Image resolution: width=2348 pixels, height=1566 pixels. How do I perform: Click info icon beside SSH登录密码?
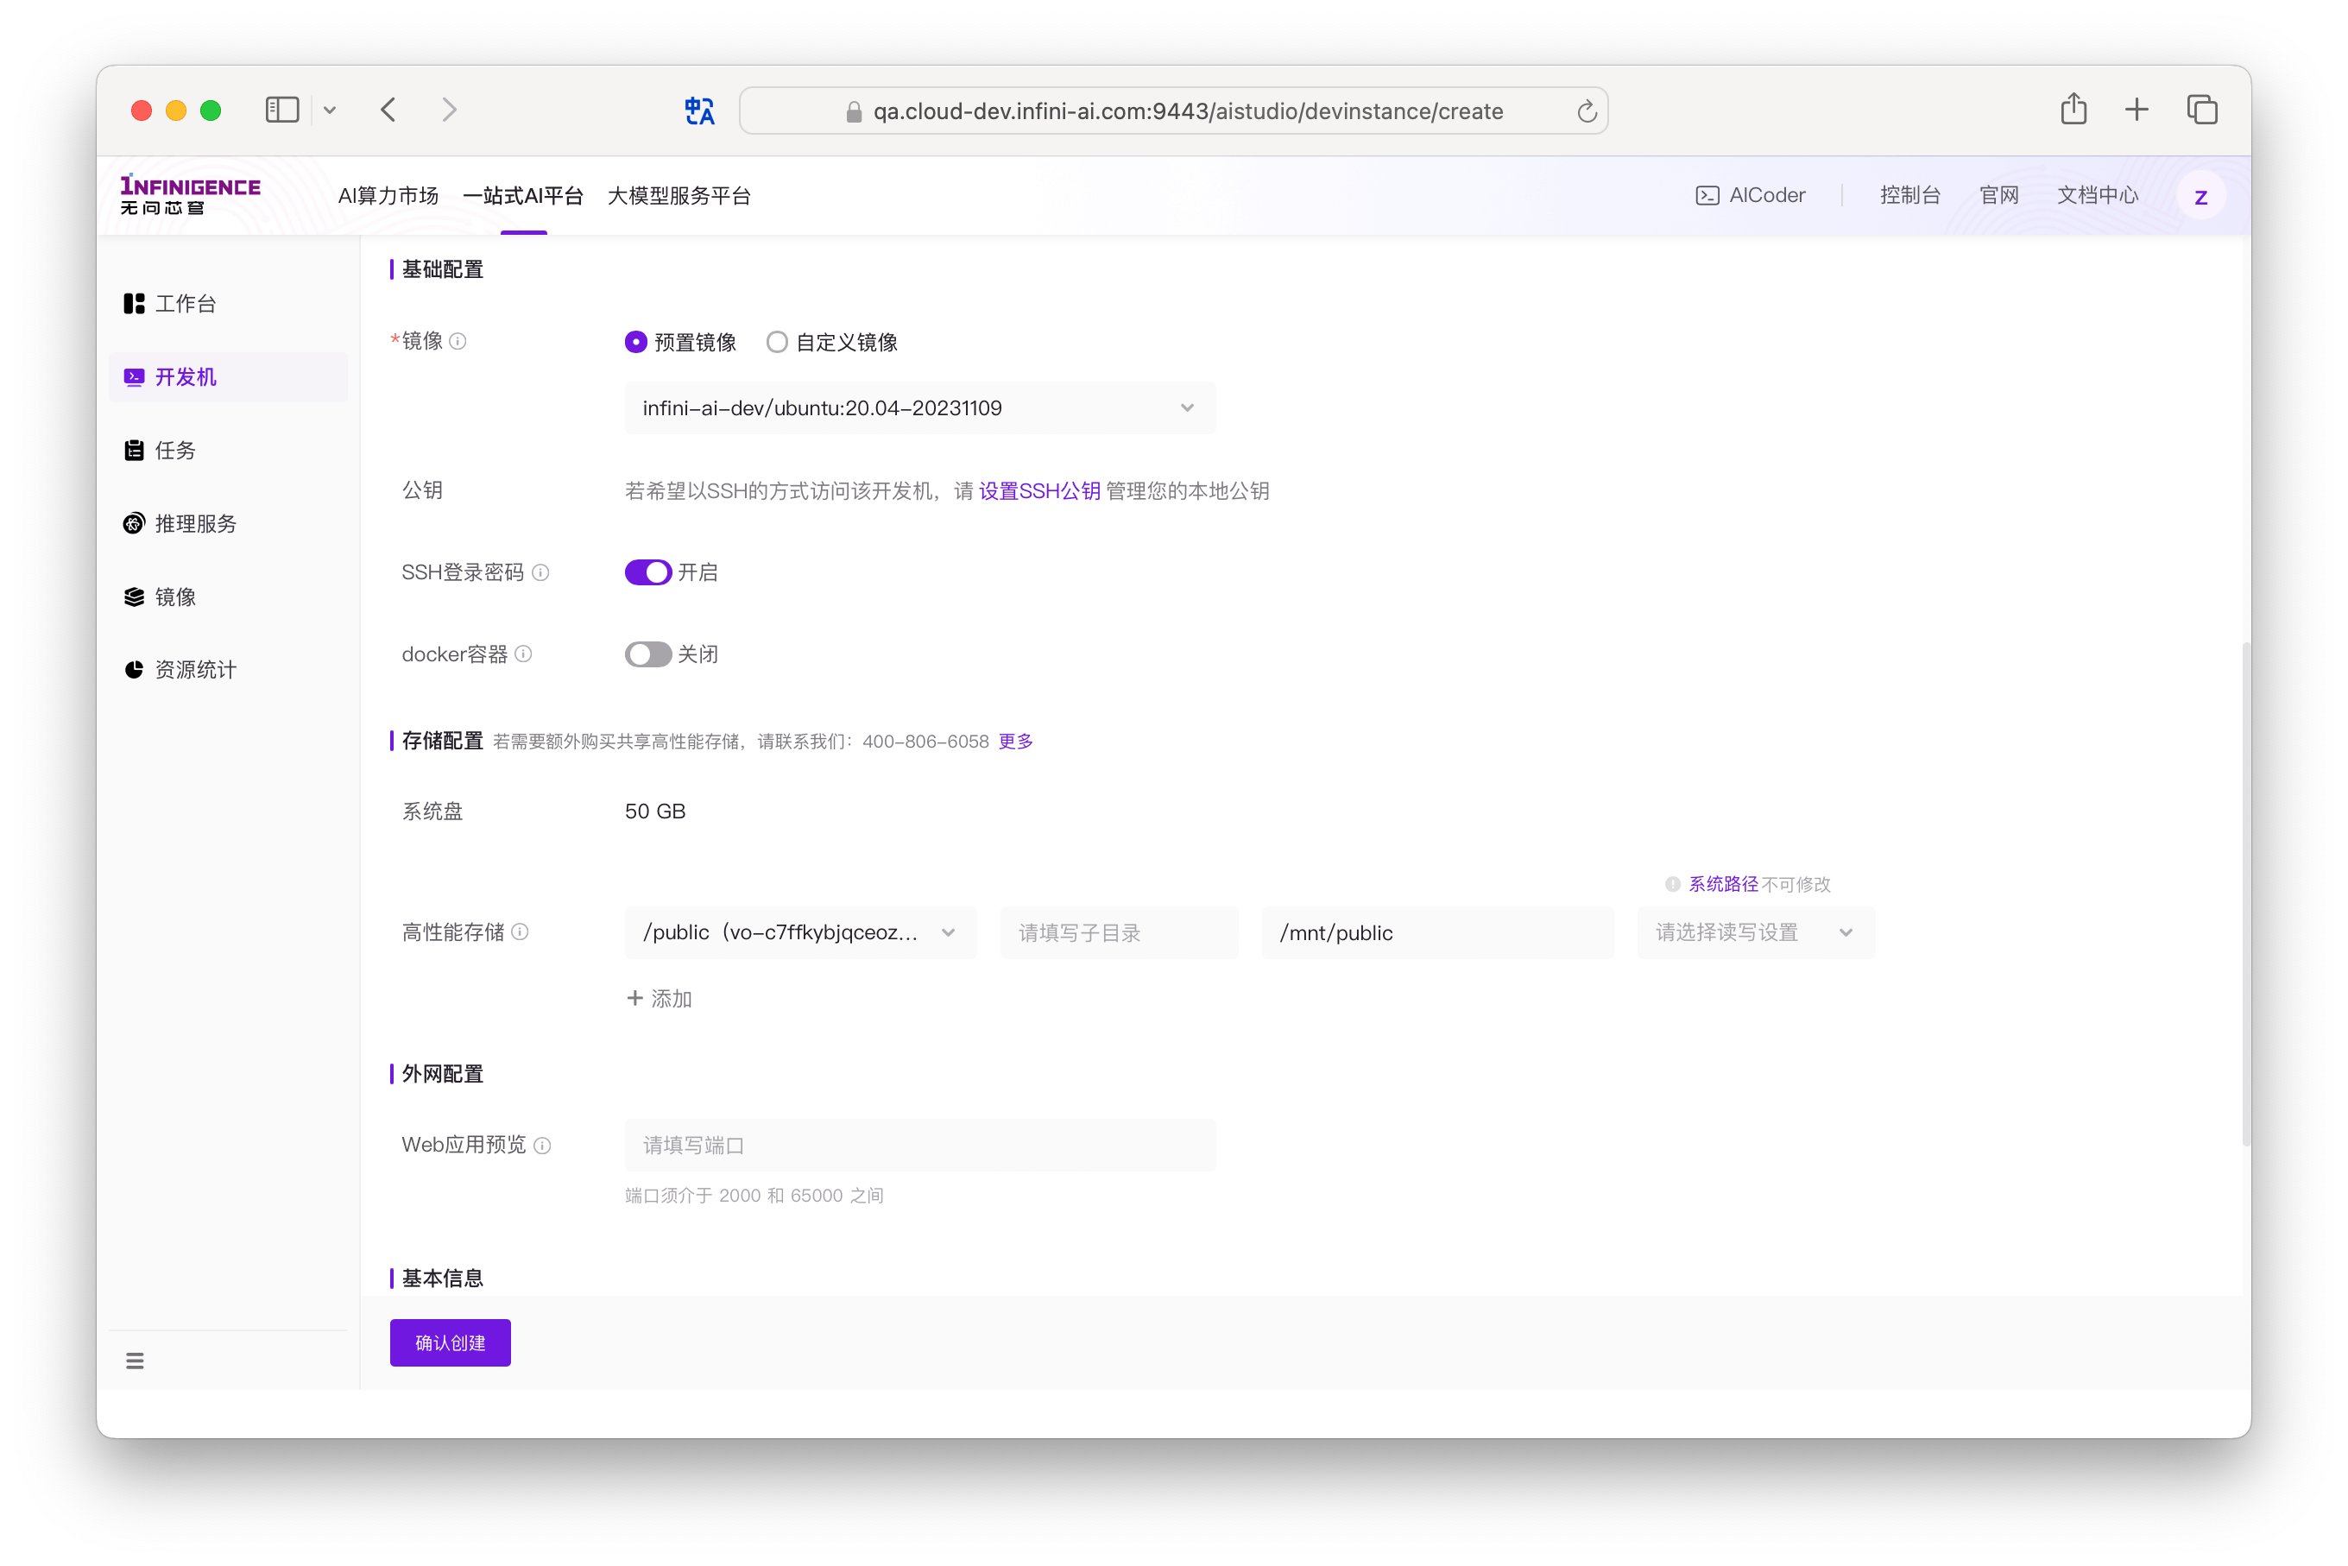tap(540, 572)
